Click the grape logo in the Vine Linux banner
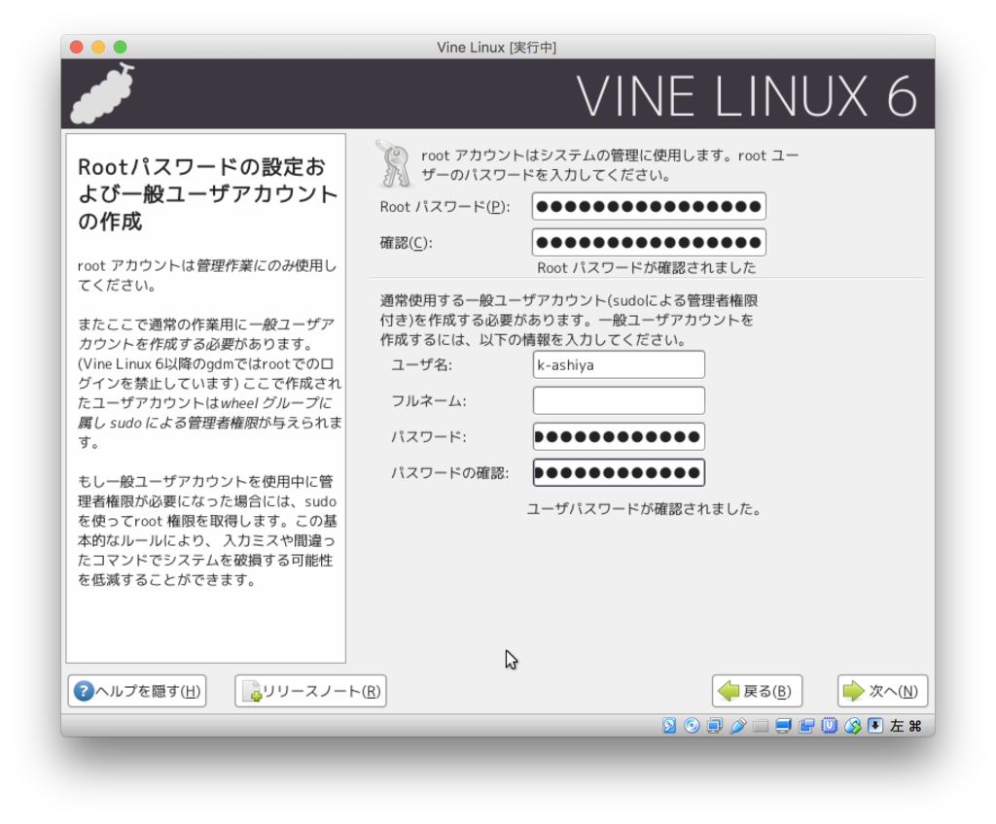The width and height of the screenshot is (996, 824). coord(102,93)
